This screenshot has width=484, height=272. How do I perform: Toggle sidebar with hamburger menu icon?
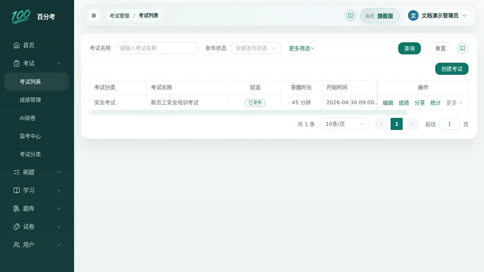94,15
